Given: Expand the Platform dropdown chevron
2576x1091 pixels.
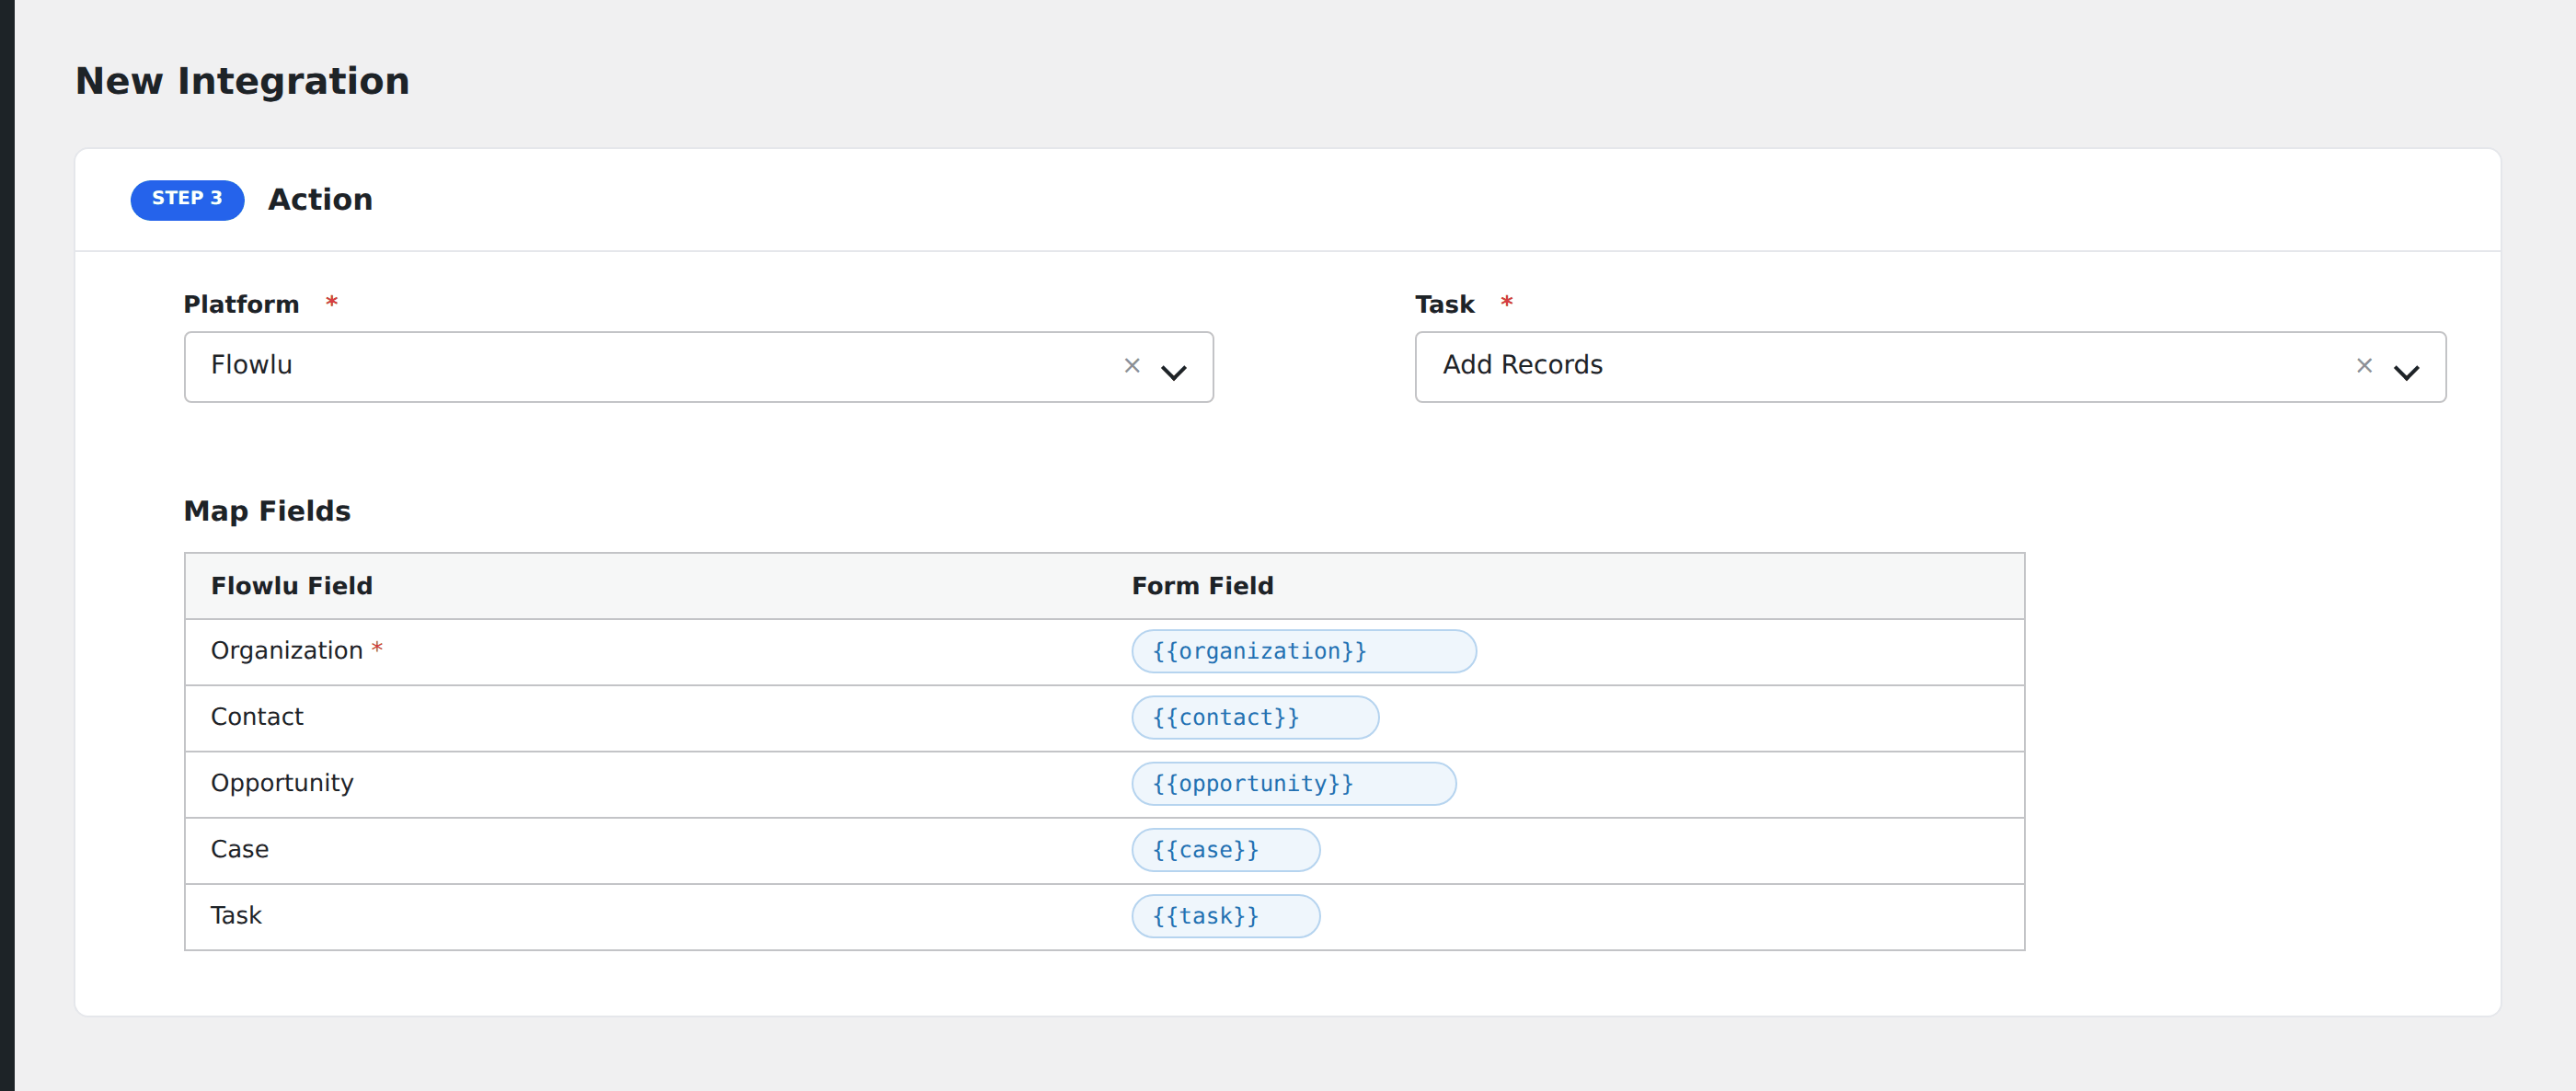Looking at the screenshot, I should click(1174, 372).
